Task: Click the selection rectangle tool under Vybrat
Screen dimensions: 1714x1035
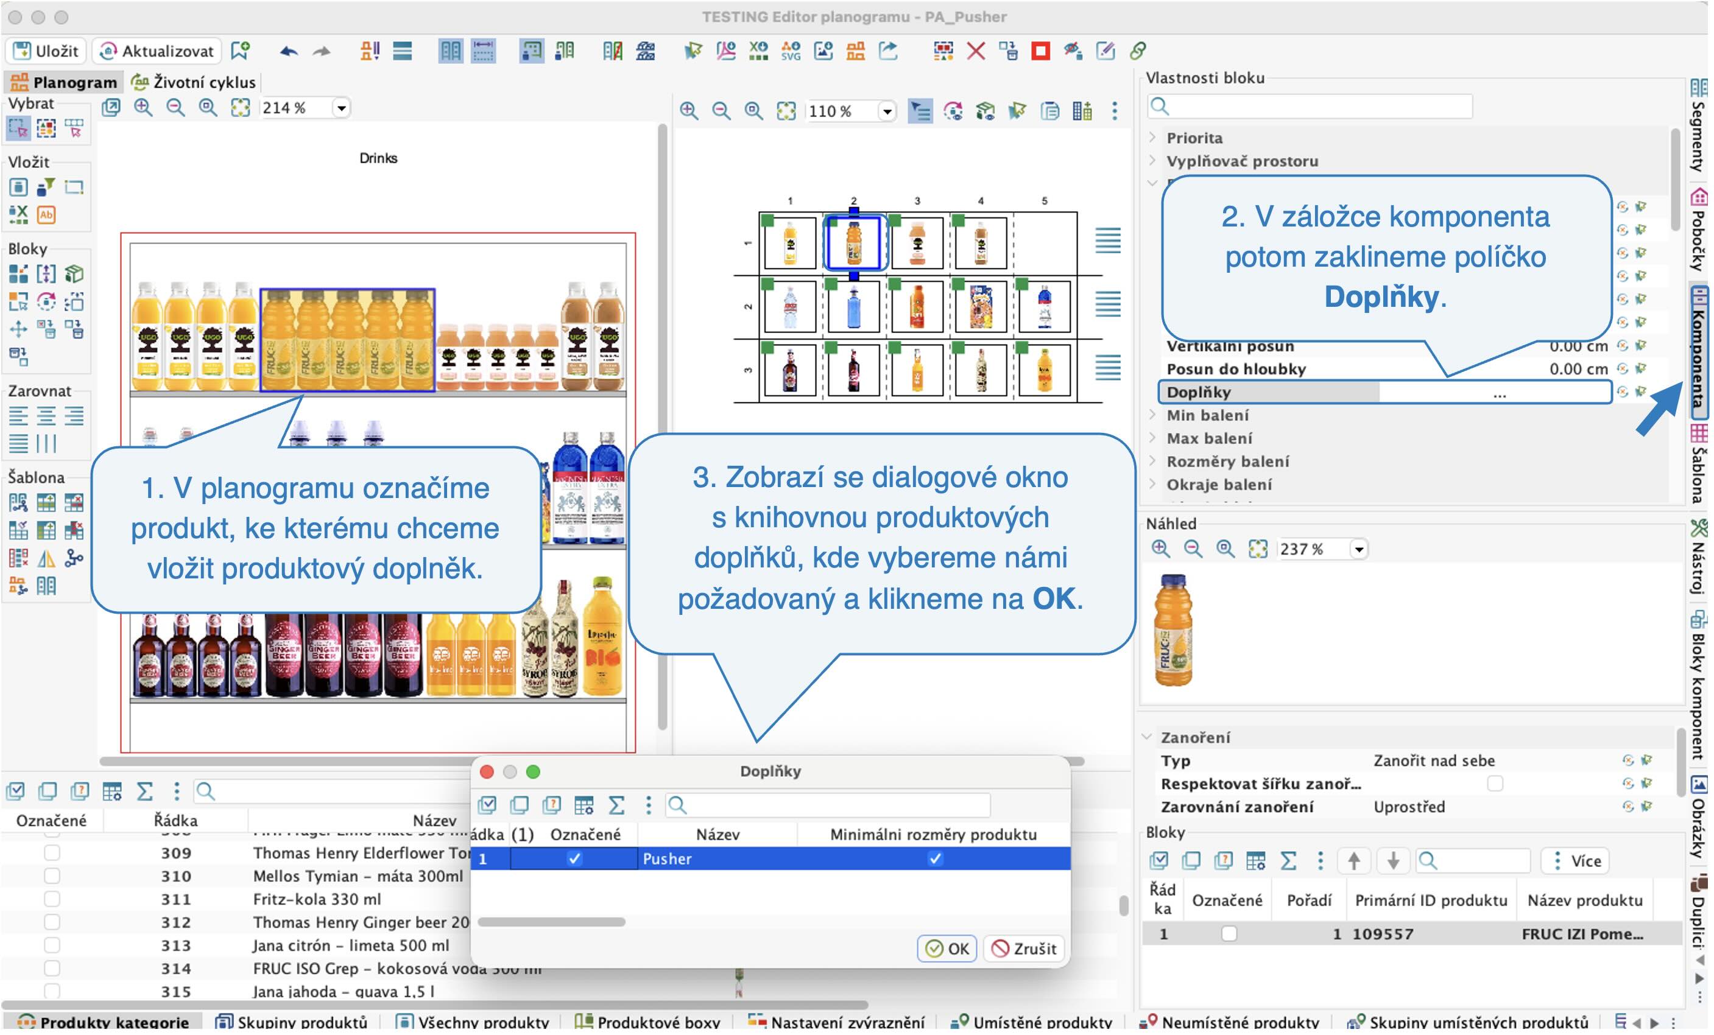Action: [x=18, y=128]
